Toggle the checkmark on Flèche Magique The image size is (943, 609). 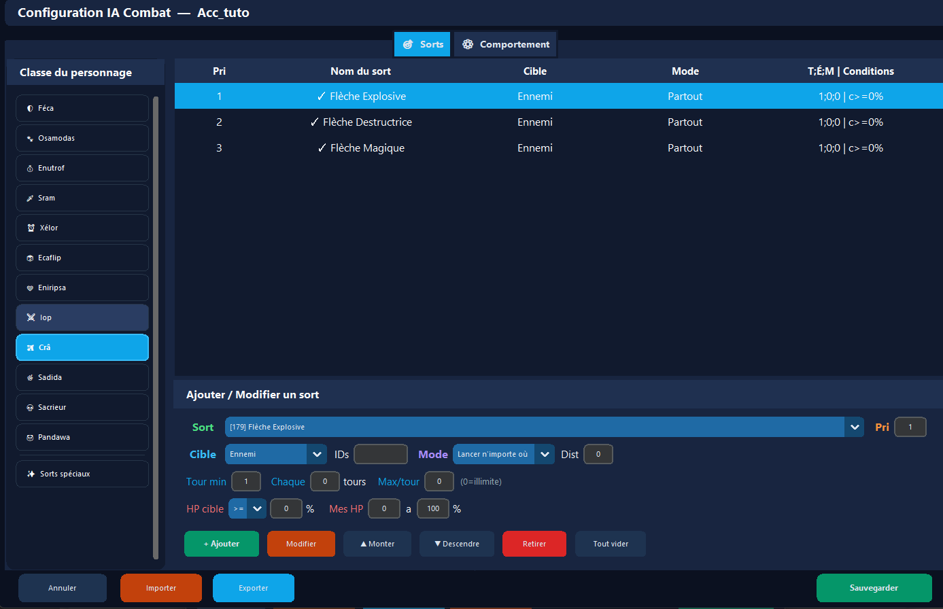pyautogui.click(x=322, y=147)
